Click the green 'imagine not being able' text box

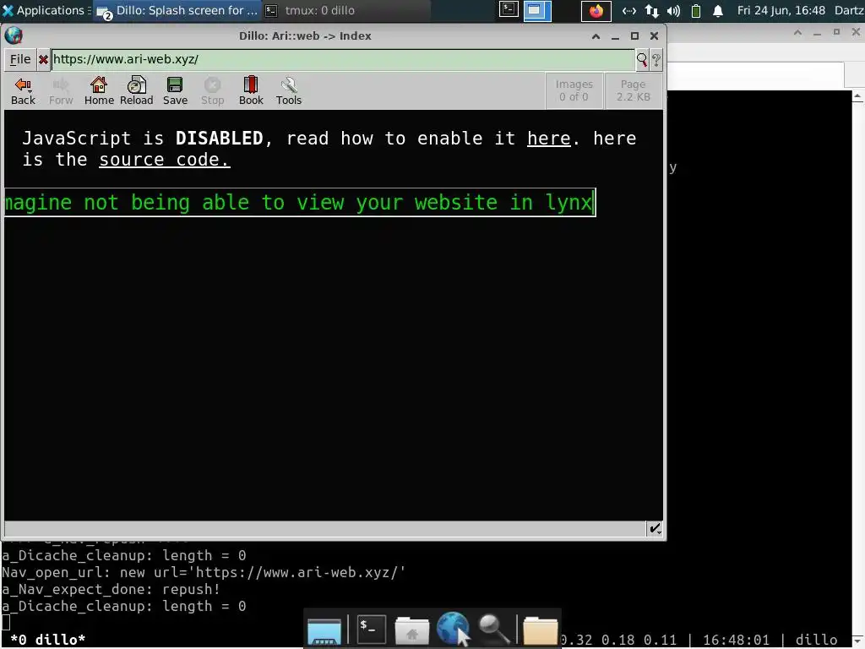(x=300, y=202)
